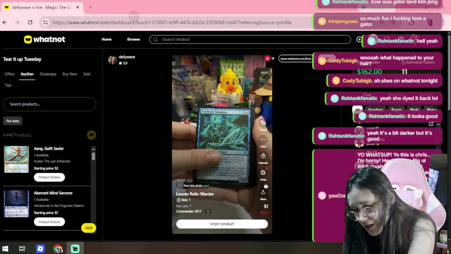The height and width of the screenshot is (254, 451).
Task: Click the Whatnot logo
Action: pos(44,39)
